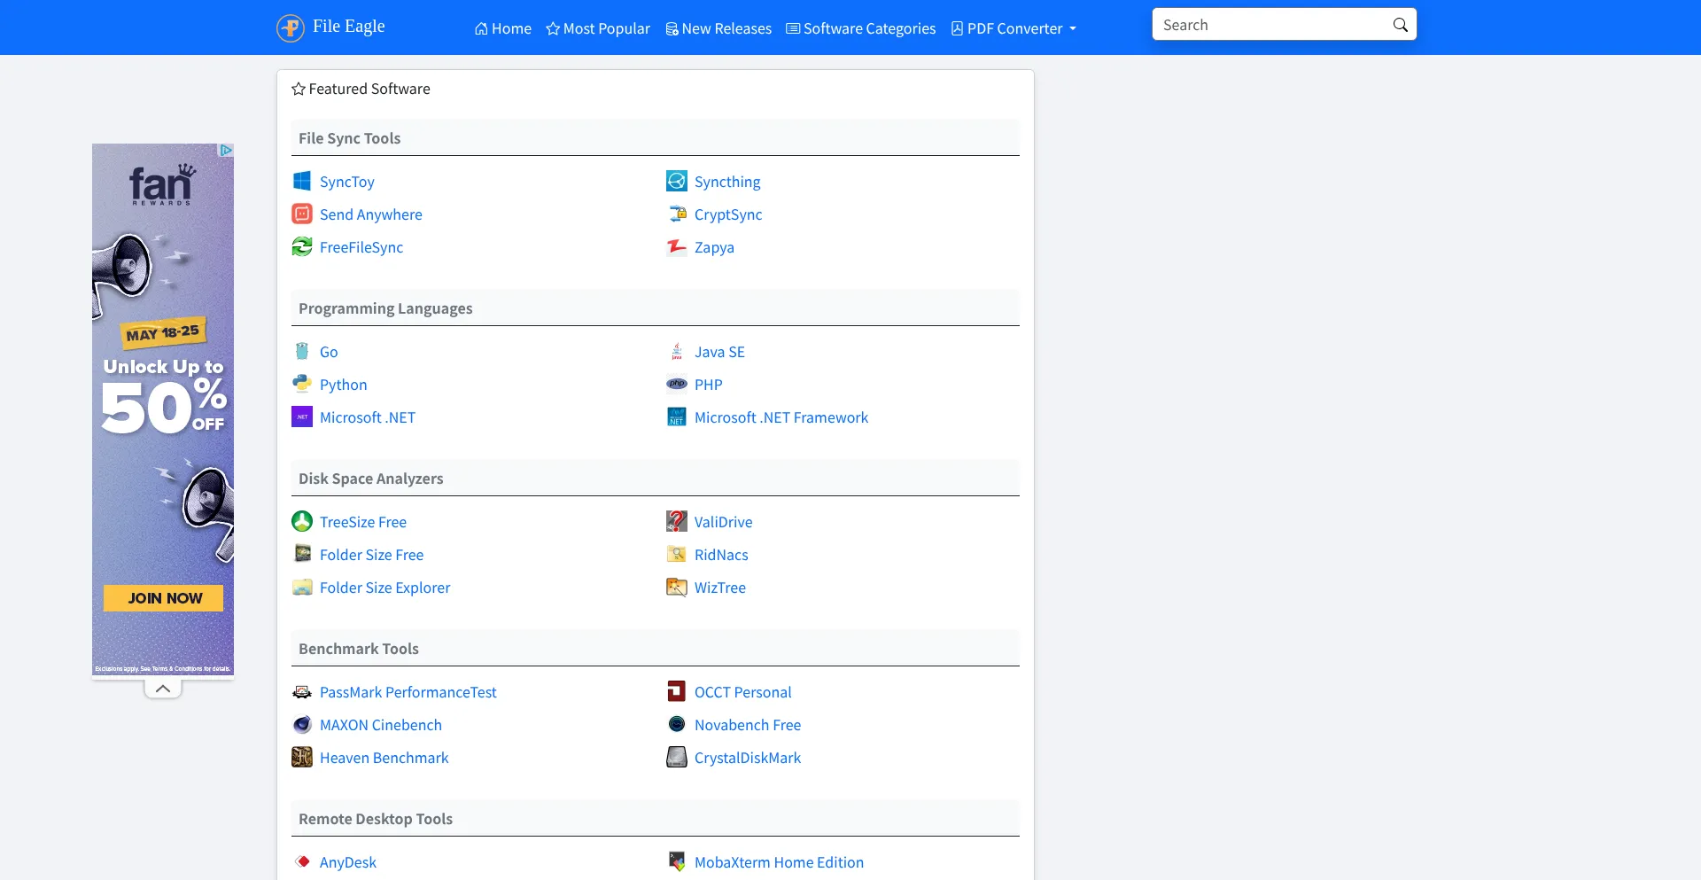This screenshot has width=1701, height=880.
Task: Click the Java SE icon
Action: tap(677, 351)
